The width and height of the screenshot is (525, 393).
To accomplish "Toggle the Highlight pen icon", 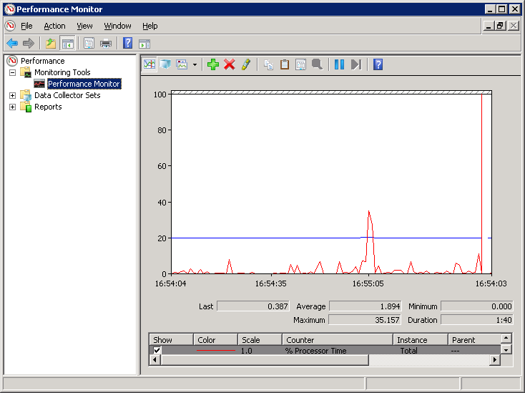I will coord(246,64).
